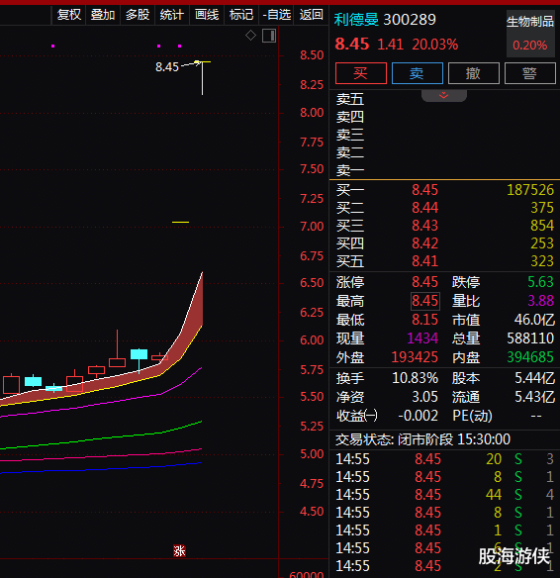The height and width of the screenshot is (578, 560).
Task: Open the 复权 menu
Action: [x=69, y=15]
